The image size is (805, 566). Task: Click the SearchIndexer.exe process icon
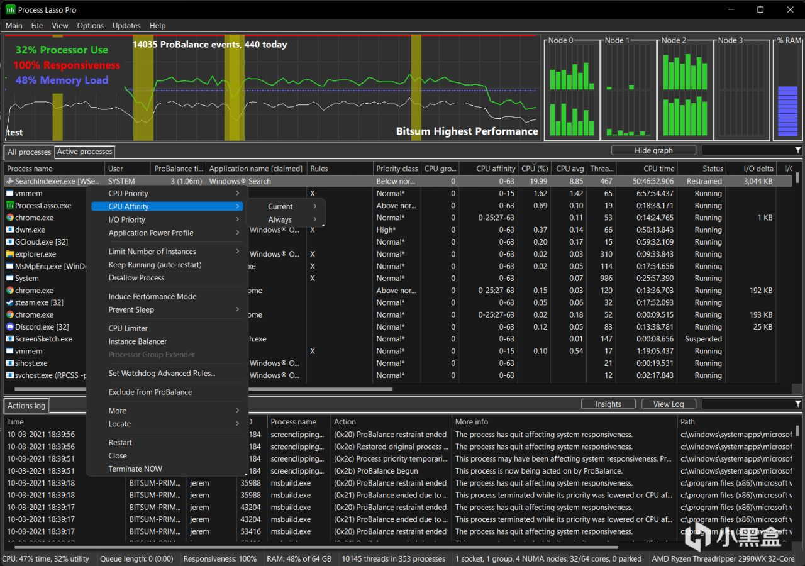[x=9, y=181]
